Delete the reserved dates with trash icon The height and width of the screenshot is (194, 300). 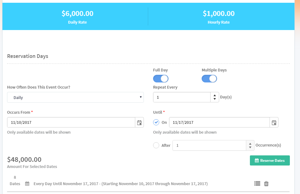266,184
